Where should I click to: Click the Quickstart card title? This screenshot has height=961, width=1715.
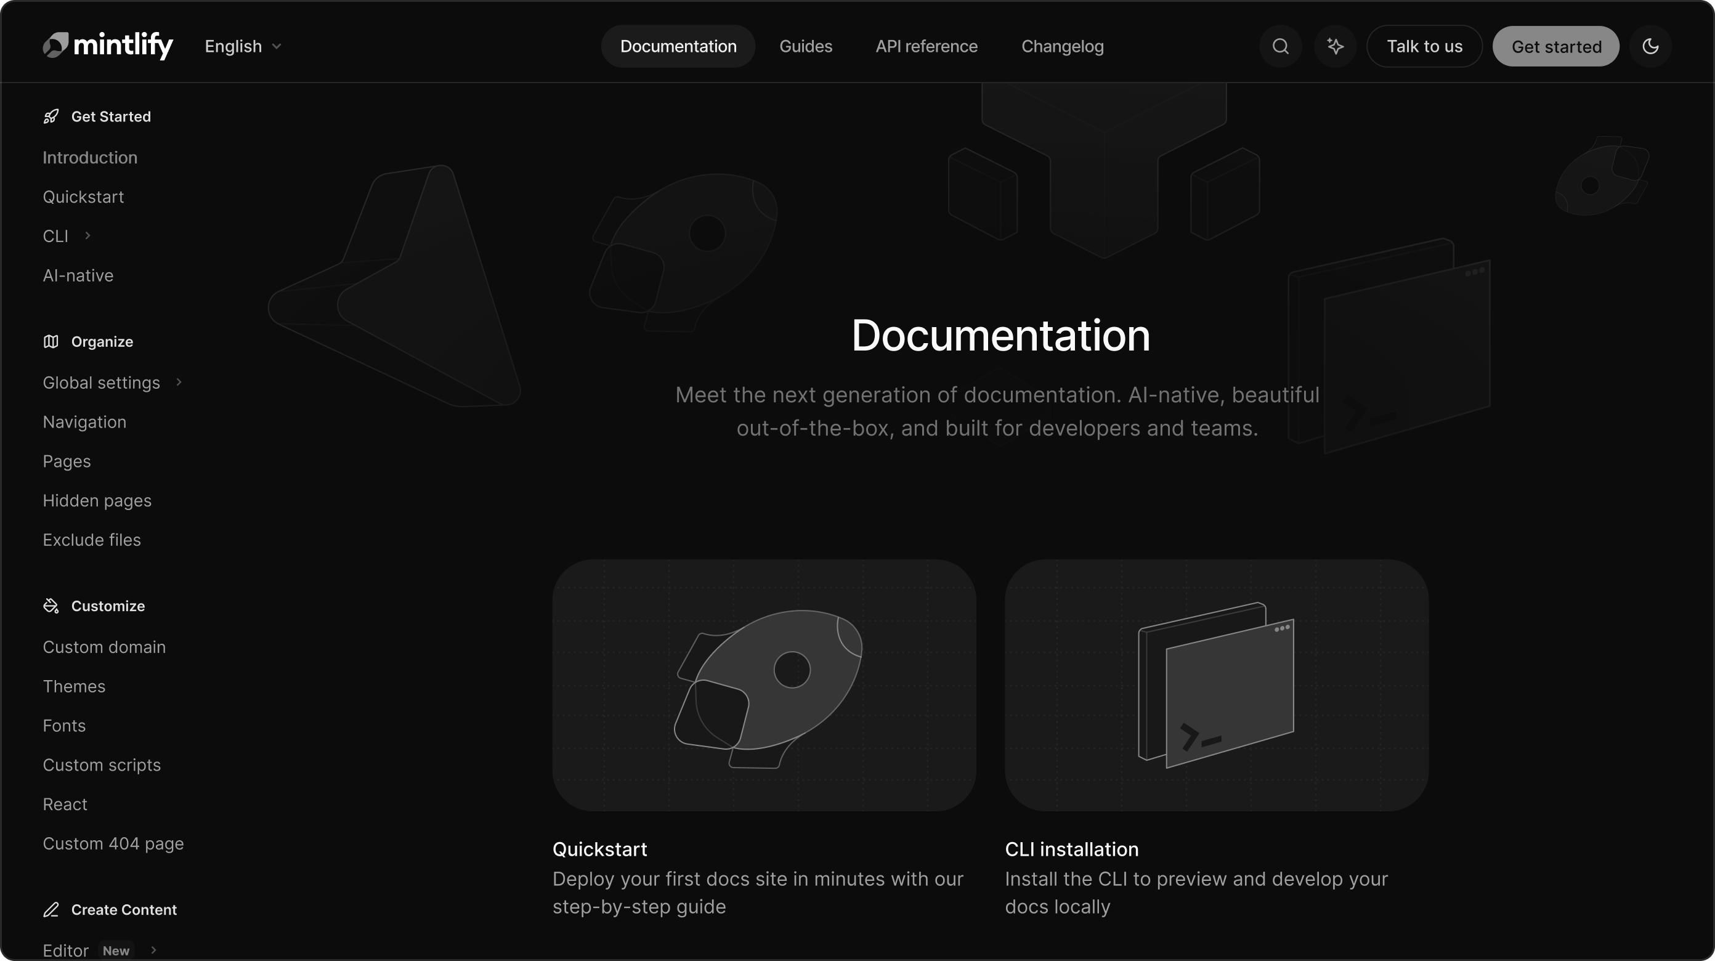point(600,849)
